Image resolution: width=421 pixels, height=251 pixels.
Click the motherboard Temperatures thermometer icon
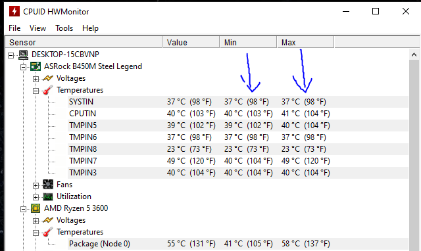click(x=48, y=90)
